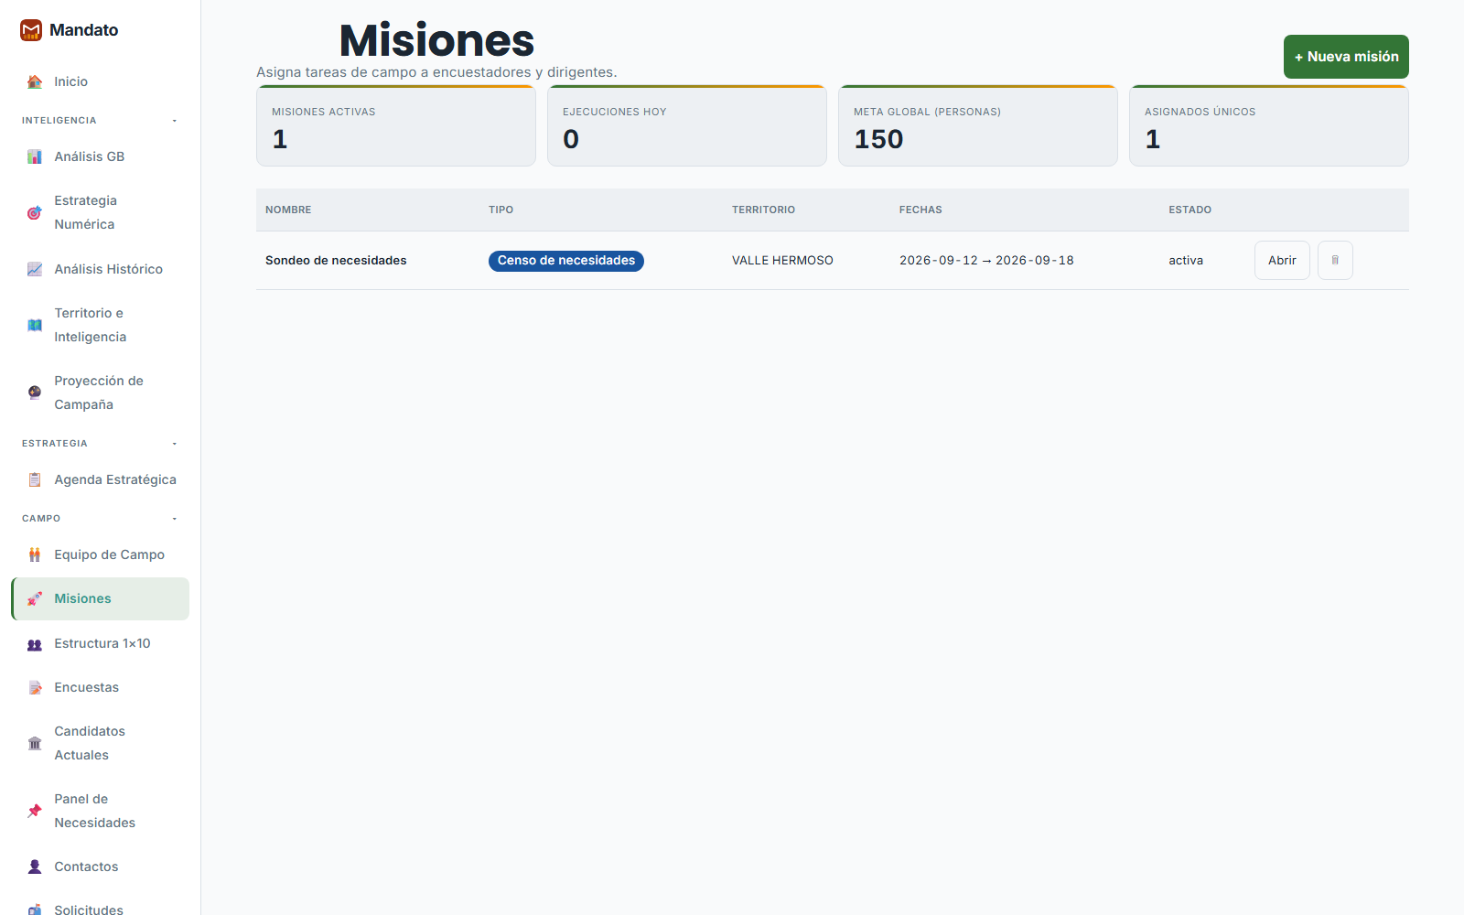
Task: Click the TERRITORIO column header
Action: (763, 210)
